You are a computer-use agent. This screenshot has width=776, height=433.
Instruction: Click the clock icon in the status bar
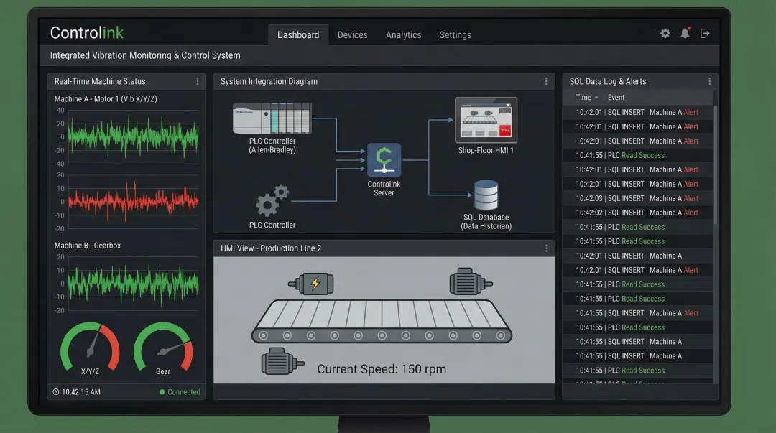coord(55,391)
